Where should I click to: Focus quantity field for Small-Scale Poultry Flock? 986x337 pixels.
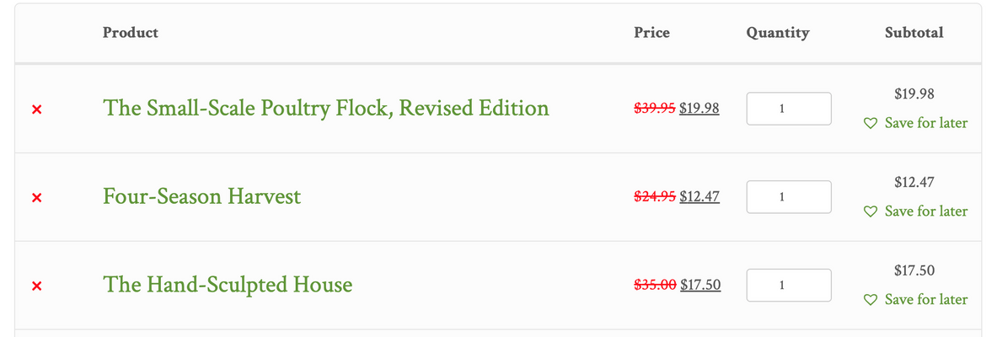(789, 109)
